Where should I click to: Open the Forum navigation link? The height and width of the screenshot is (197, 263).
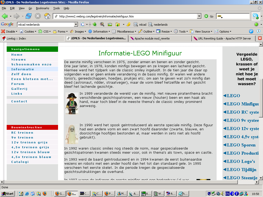pyautogui.click(x=18, y=84)
